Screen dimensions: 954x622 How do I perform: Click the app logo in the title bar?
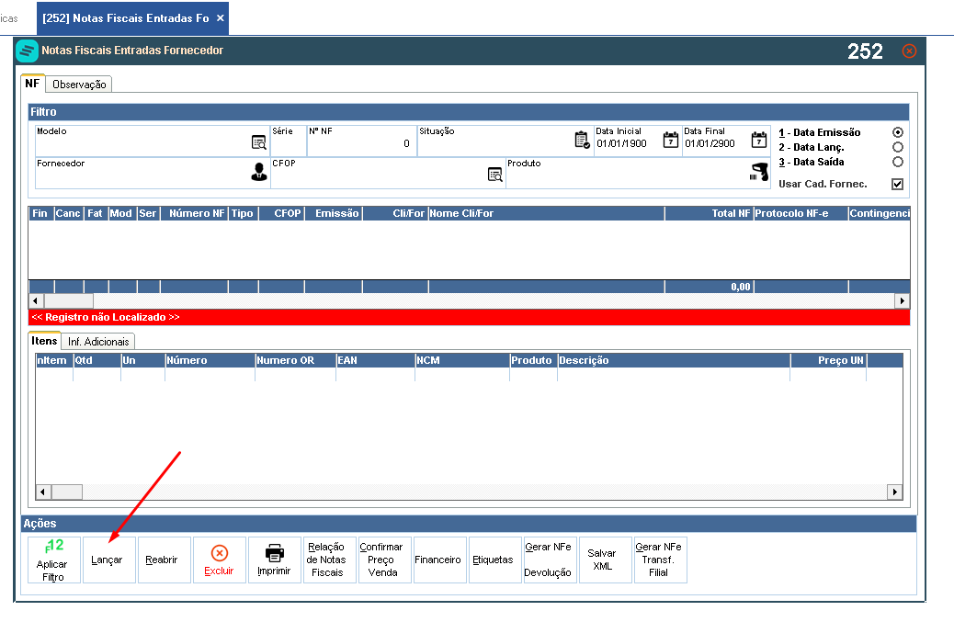(27, 51)
